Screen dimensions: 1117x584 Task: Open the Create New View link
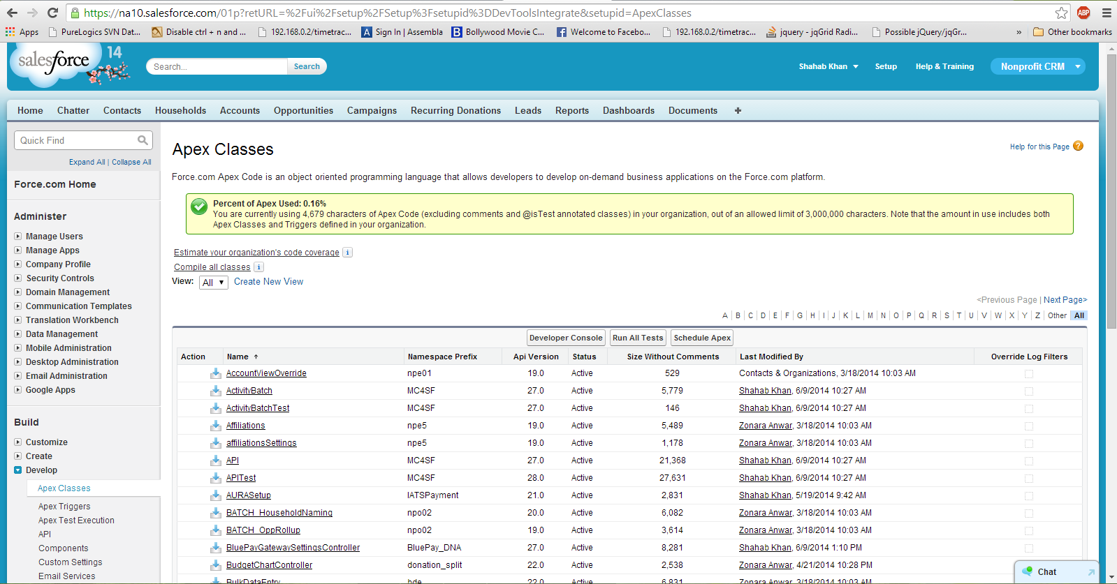point(268,282)
